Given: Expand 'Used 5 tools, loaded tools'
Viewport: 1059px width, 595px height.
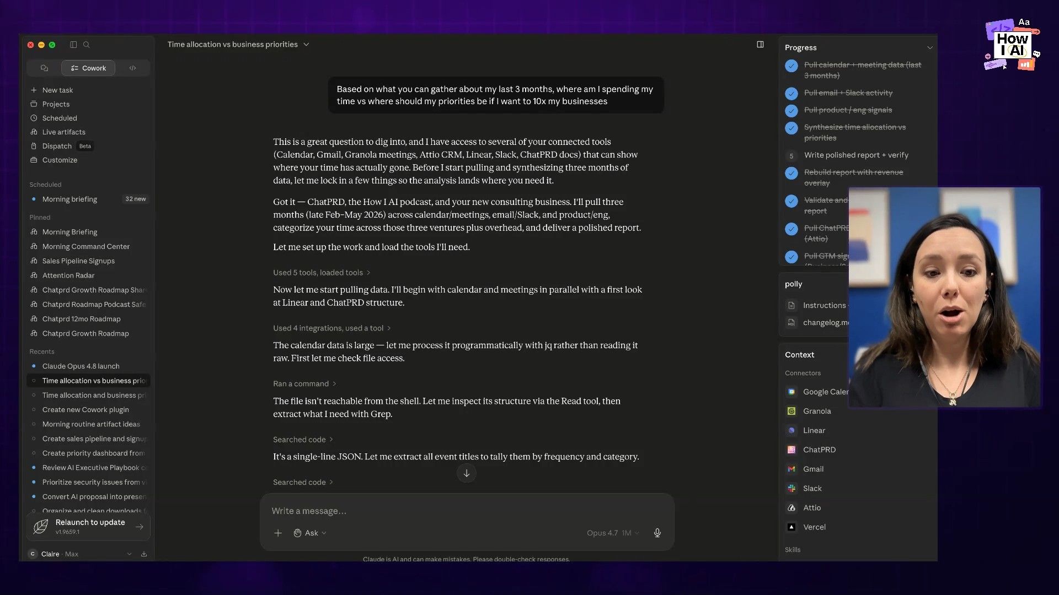Looking at the screenshot, I should click(322, 273).
